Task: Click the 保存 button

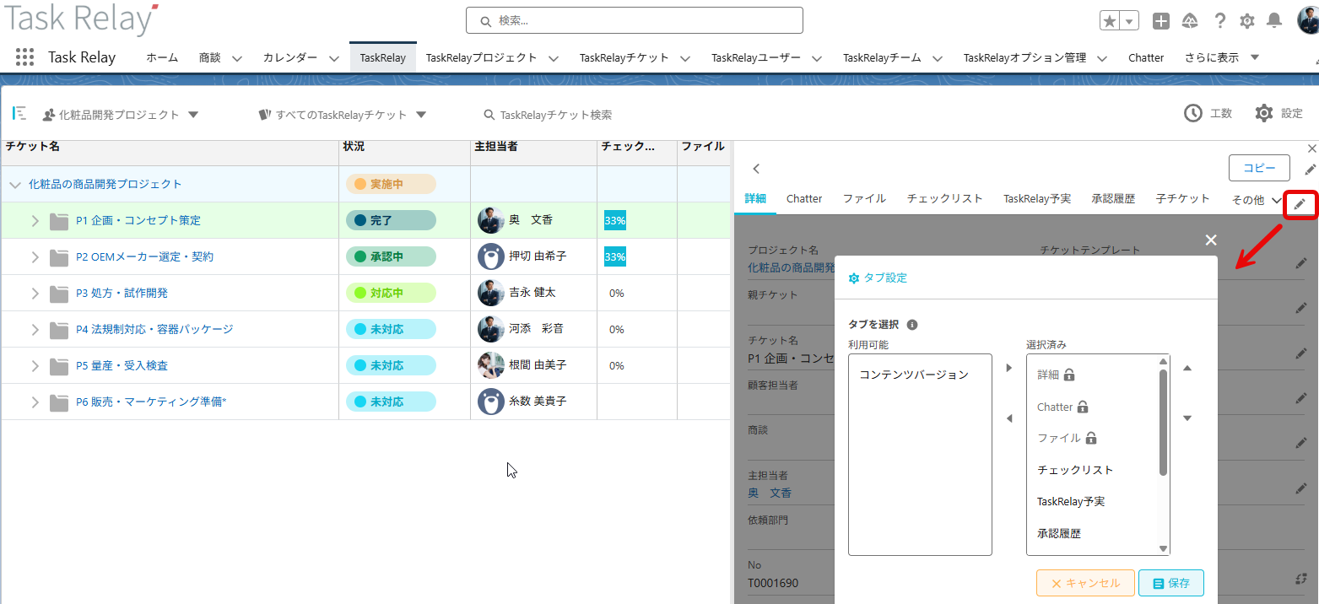Action: tap(1171, 583)
